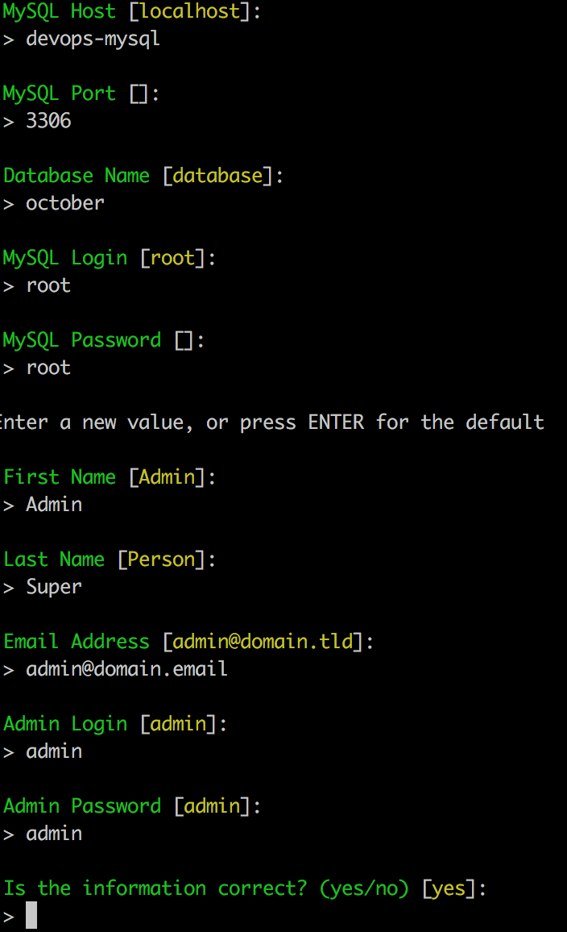Click the 'MySQL Host [localhost]:' prompt label
The width and height of the screenshot is (567, 932).
132,11
